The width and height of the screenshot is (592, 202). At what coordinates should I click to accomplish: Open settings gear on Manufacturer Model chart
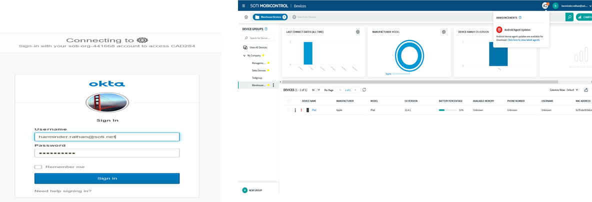[x=443, y=32]
